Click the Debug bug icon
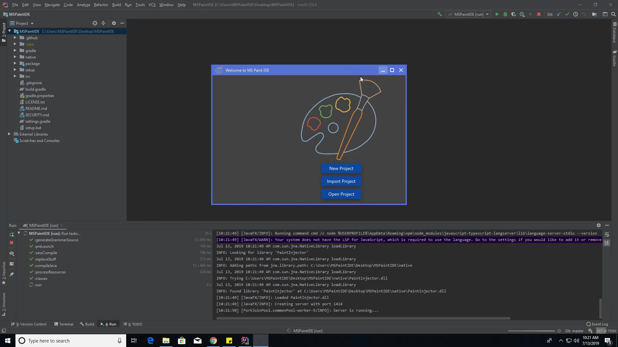Image resolution: width=618 pixels, height=347 pixels. point(505,14)
